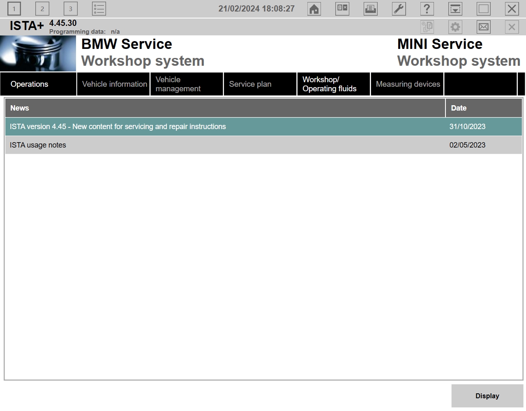Select the Measuring devices tab
The height and width of the screenshot is (411, 526).
click(x=407, y=84)
